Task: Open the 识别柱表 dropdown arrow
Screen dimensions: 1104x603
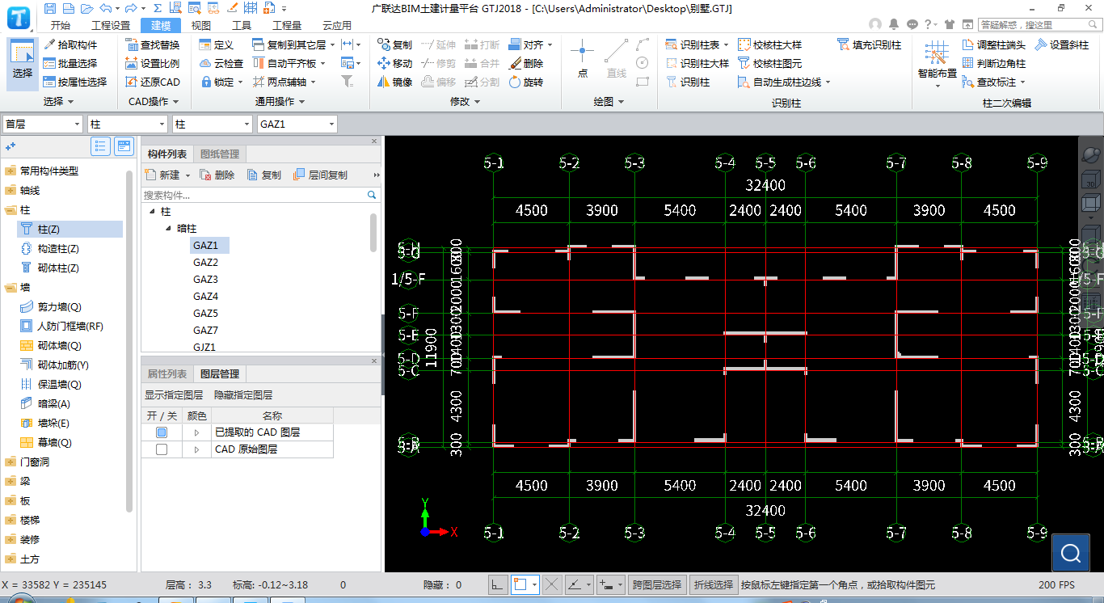Action: point(726,45)
